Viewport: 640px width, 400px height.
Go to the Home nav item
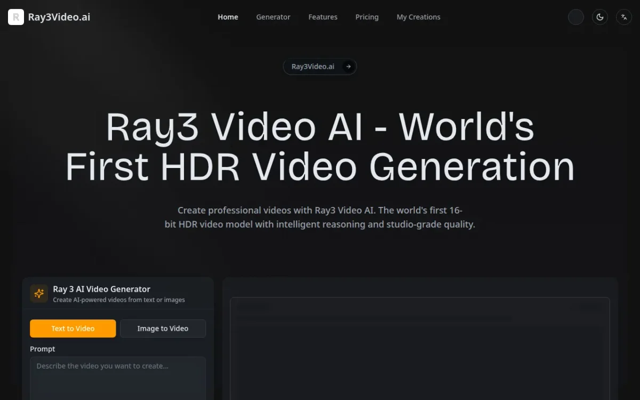[x=228, y=17]
